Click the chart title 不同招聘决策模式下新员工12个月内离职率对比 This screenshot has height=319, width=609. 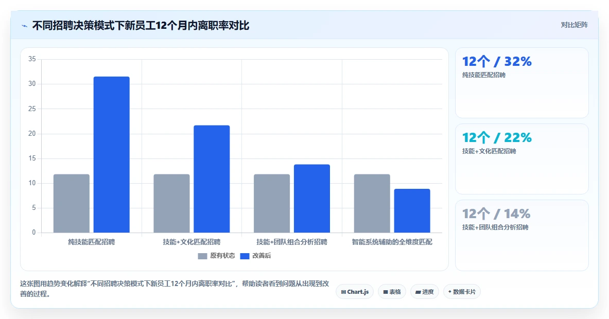point(141,26)
